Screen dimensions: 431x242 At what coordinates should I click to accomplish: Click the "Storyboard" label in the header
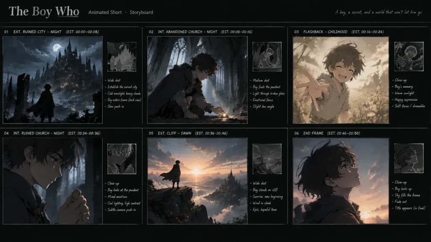[141, 12]
